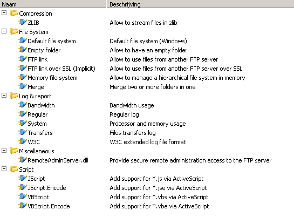Collapse the Miscellaneous group
This screenshot has height=217, width=294.
pyautogui.click(x=4, y=151)
